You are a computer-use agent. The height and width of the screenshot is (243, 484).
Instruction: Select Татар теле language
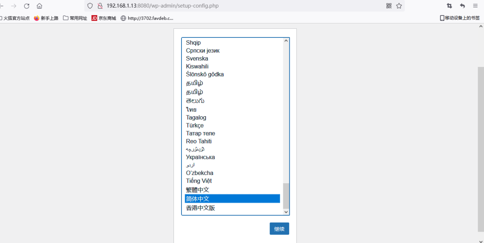232,133
